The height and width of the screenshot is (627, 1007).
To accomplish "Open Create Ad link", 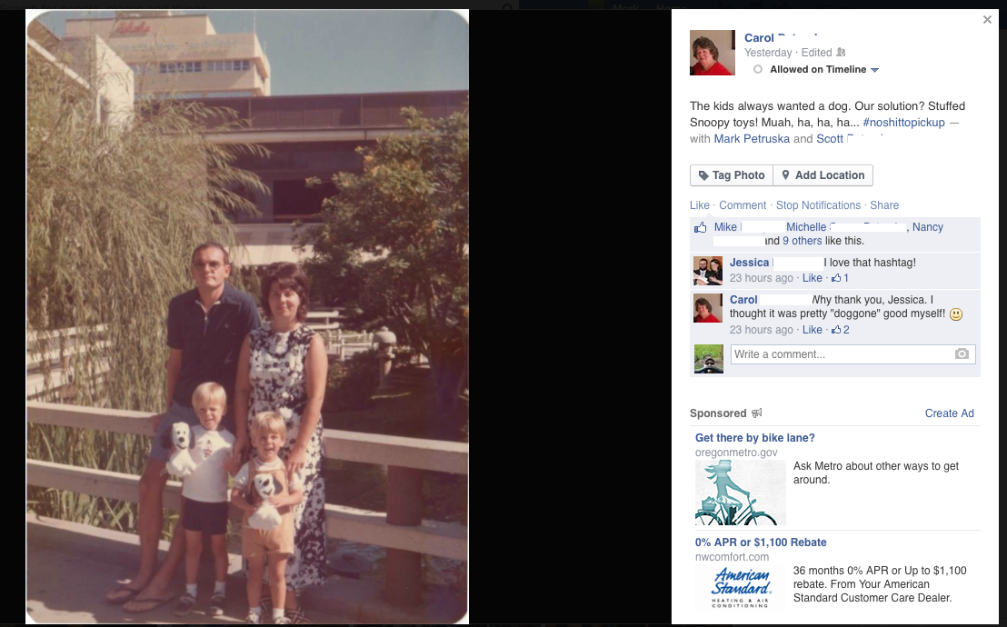I will [x=949, y=413].
